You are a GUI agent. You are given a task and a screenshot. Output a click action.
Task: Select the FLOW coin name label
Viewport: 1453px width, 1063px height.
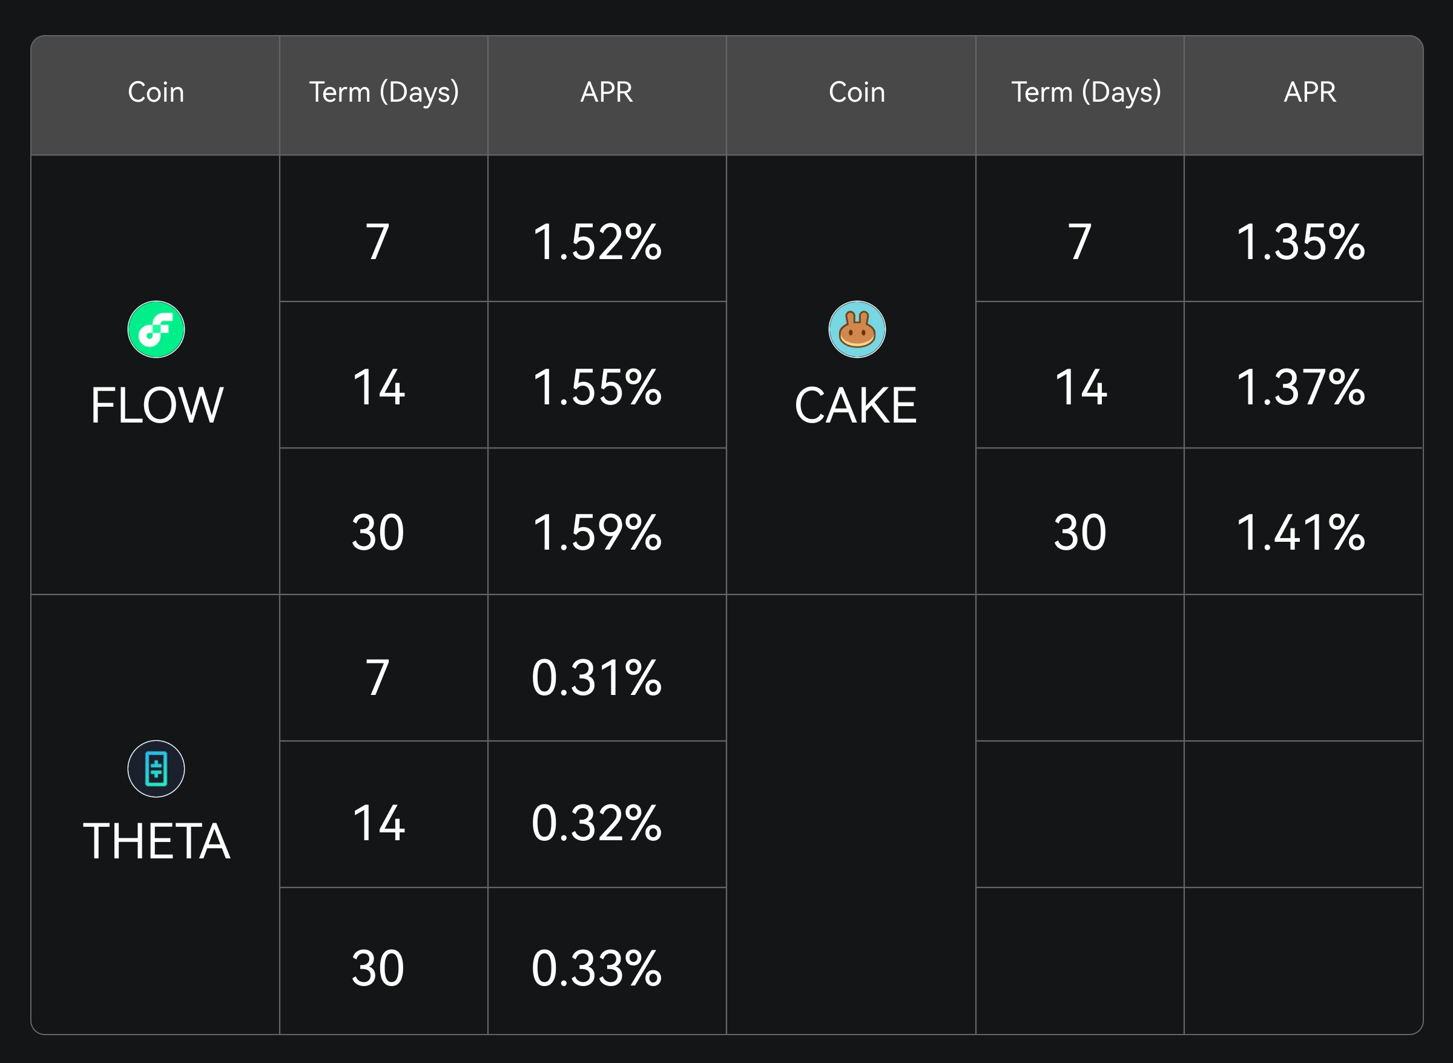tap(156, 406)
